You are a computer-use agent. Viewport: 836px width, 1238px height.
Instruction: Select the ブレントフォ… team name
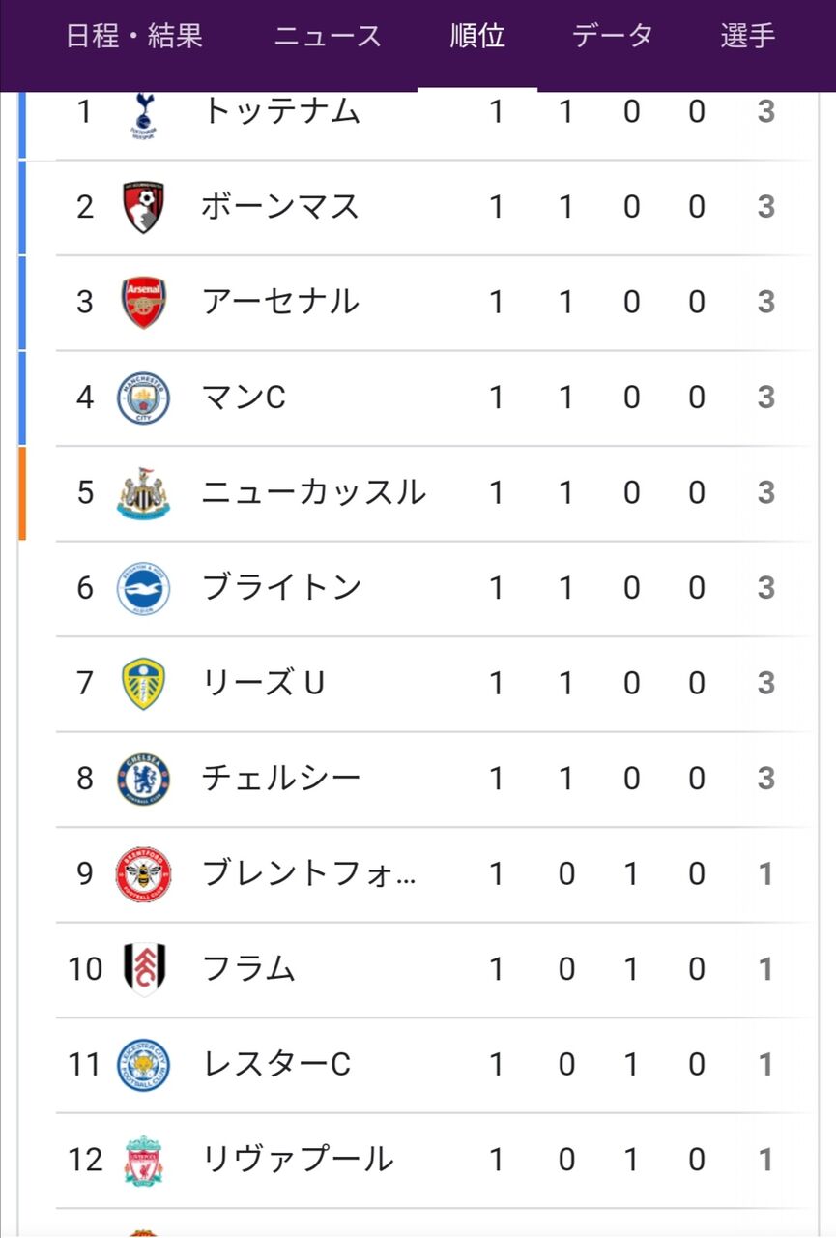point(309,874)
